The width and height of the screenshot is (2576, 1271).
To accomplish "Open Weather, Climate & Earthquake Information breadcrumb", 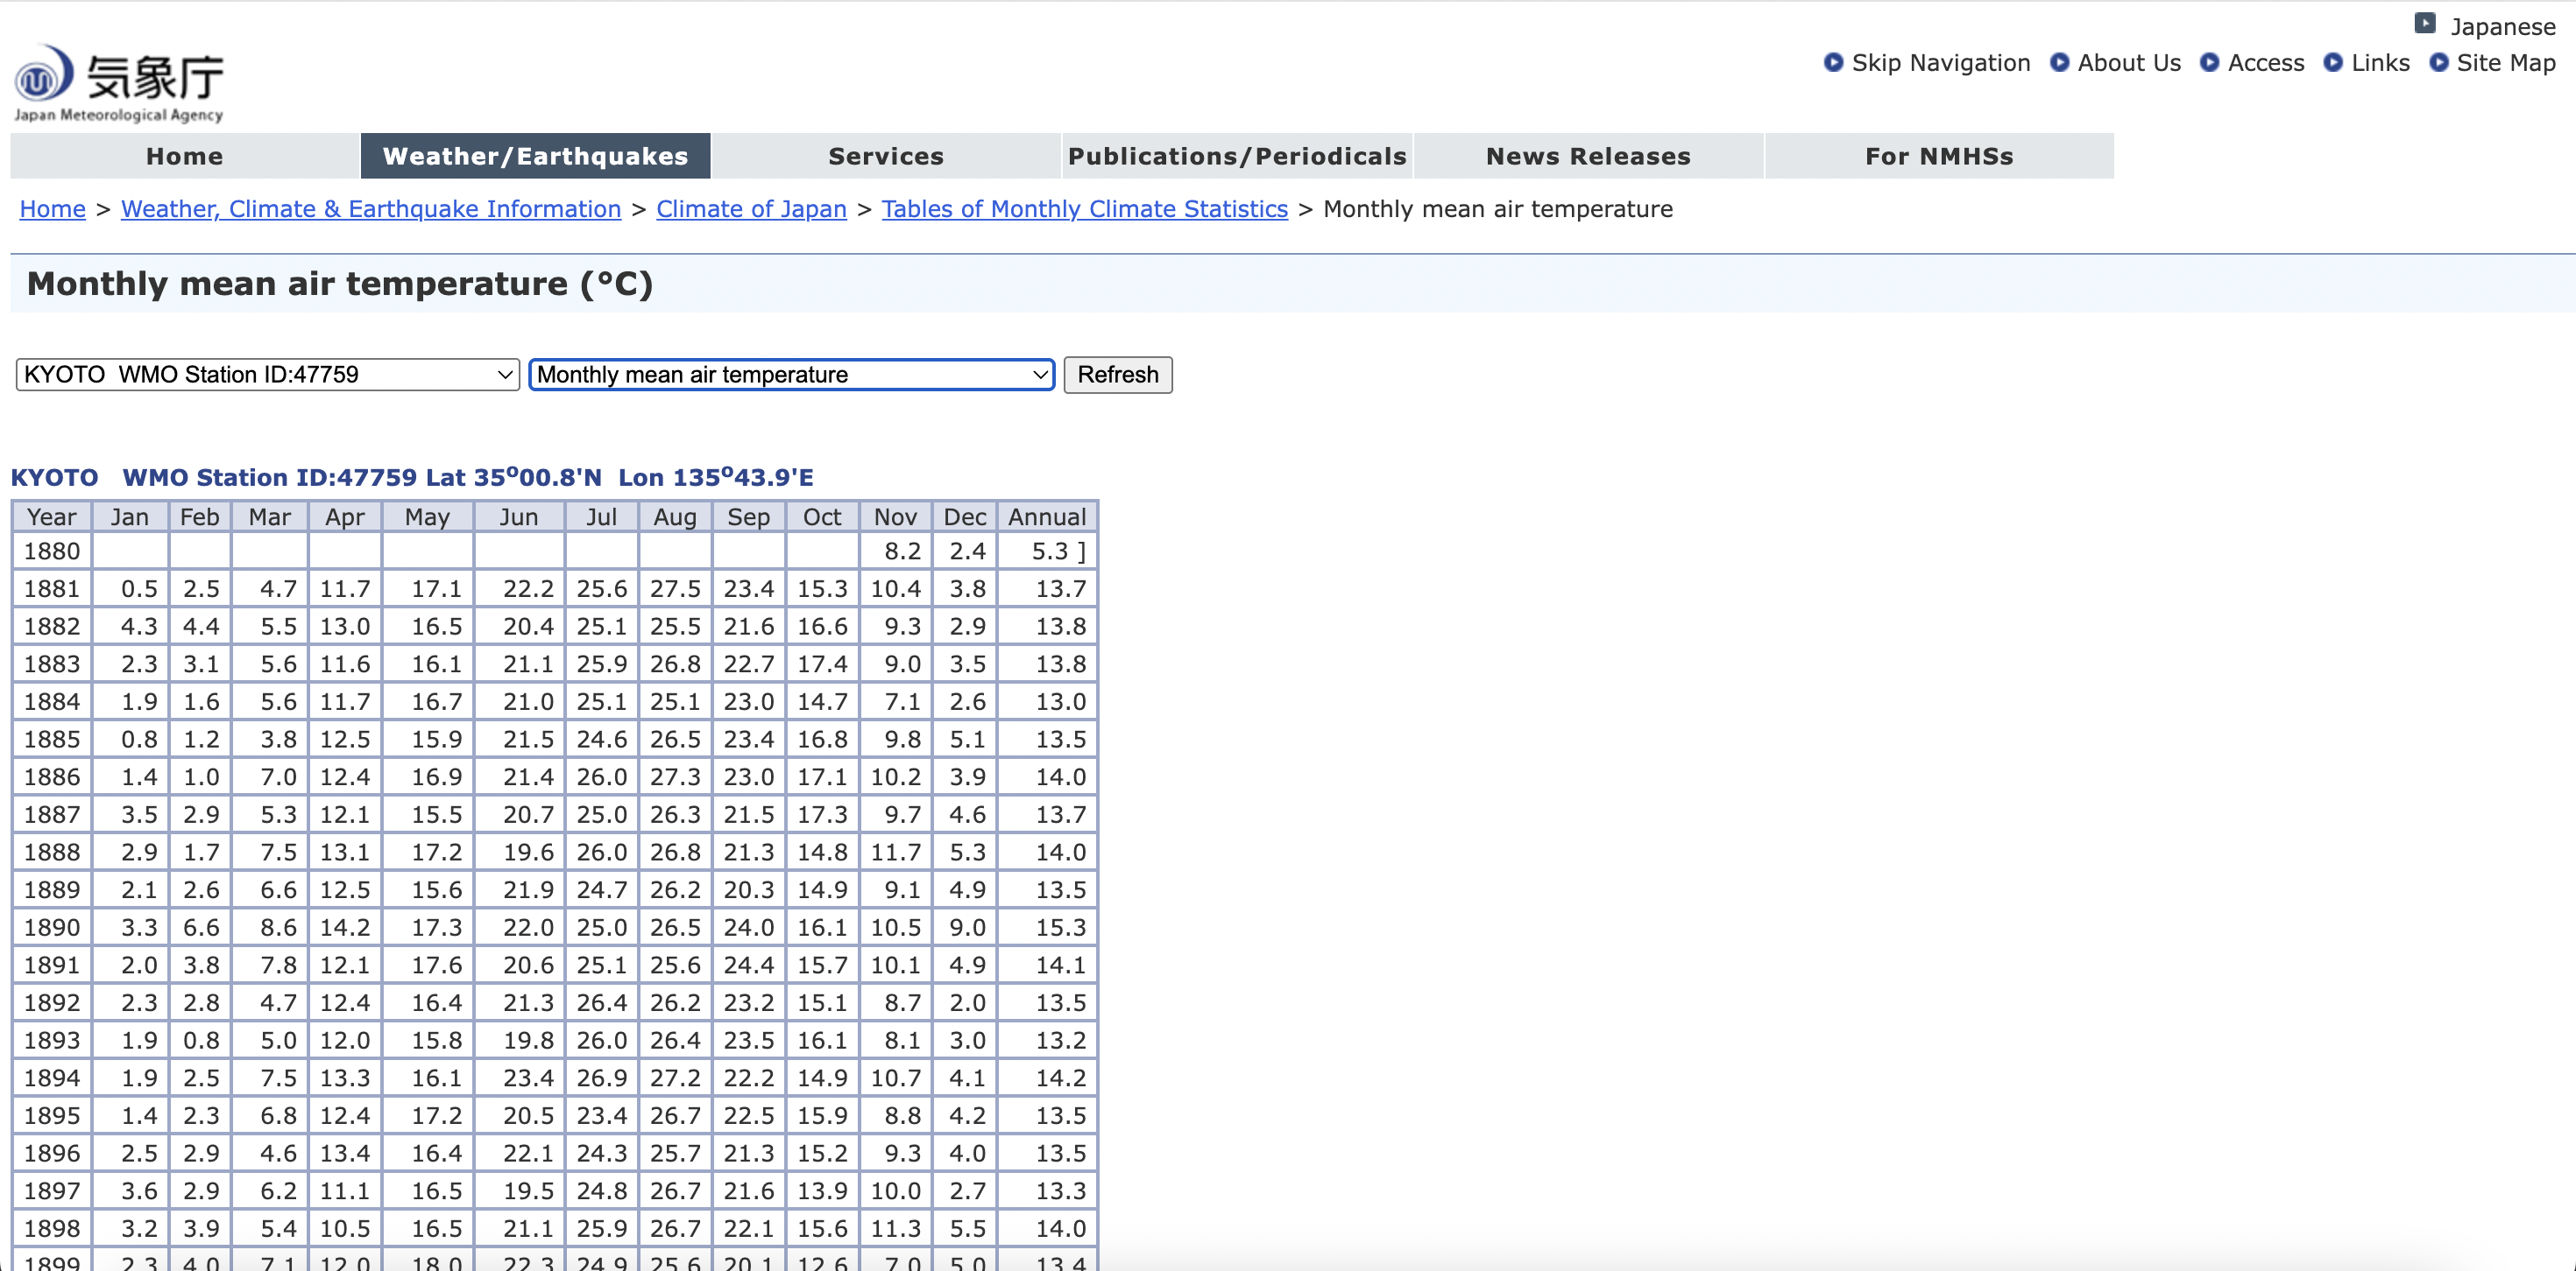I will pos(371,209).
